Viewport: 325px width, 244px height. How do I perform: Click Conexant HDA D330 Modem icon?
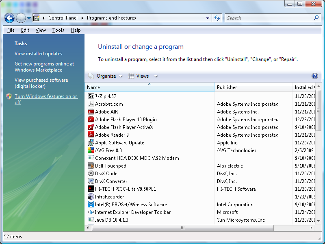(x=91, y=158)
